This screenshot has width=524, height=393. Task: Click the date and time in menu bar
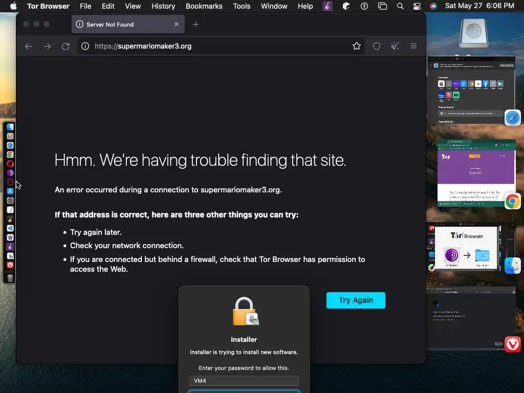tap(479, 6)
